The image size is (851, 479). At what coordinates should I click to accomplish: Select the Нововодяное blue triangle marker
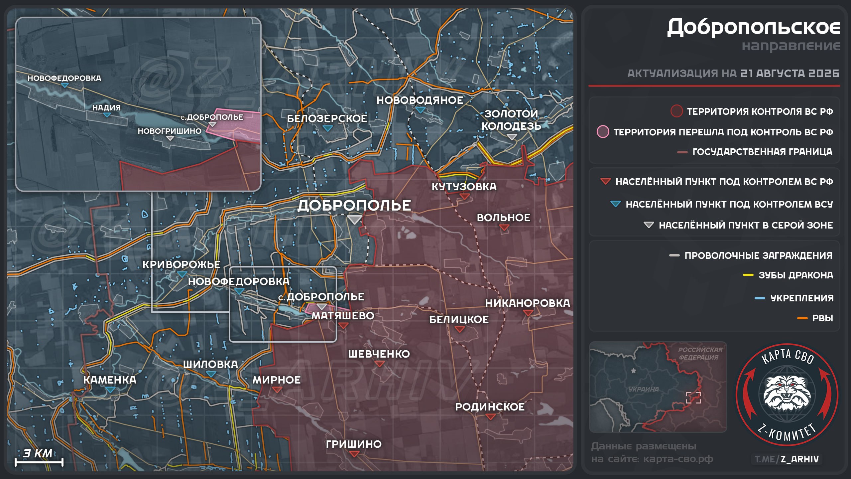(421, 110)
